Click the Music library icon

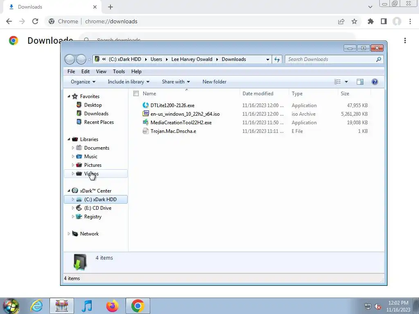(79, 156)
